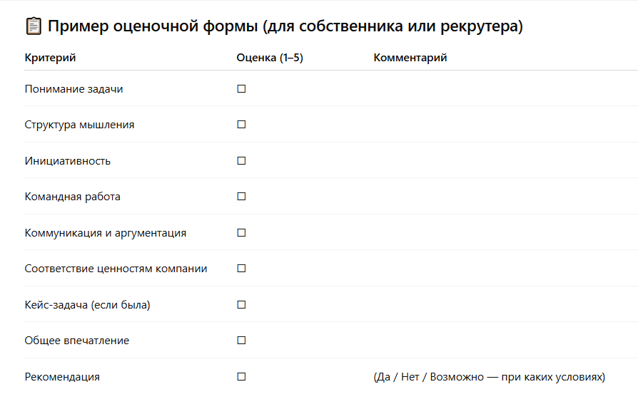Click the Оценка (1–5) column header
The width and height of the screenshot is (638, 409).
270,58
